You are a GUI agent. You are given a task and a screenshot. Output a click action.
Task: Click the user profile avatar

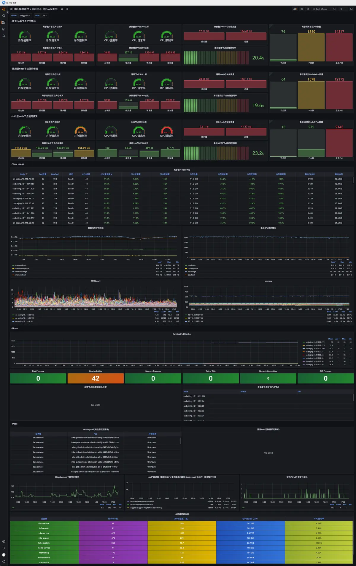pyautogui.click(x=4, y=555)
